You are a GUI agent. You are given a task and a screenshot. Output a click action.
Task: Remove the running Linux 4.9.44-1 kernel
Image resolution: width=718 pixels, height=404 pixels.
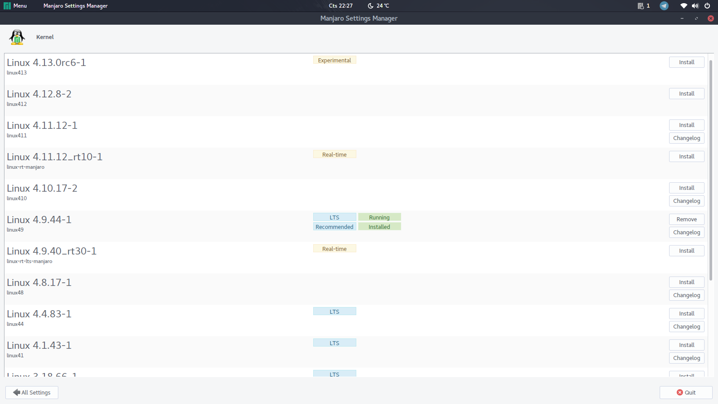coord(687,220)
